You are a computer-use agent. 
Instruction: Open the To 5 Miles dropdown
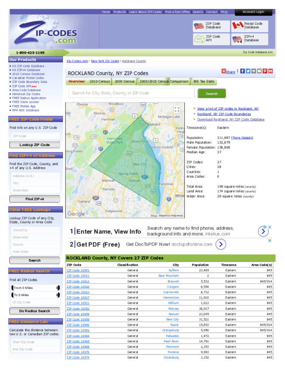click(x=35, y=295)
